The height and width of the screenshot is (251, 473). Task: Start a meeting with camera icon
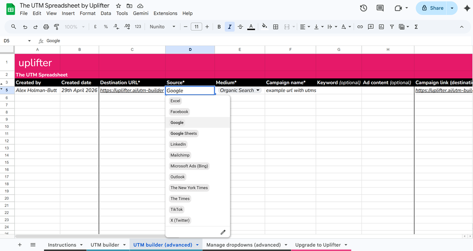pyautogui.click(x=398, y=8)
